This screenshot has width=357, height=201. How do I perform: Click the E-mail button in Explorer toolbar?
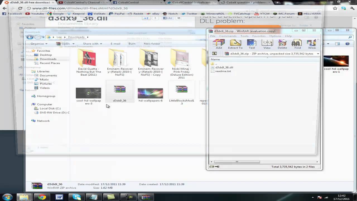click(x=115, y=44)
